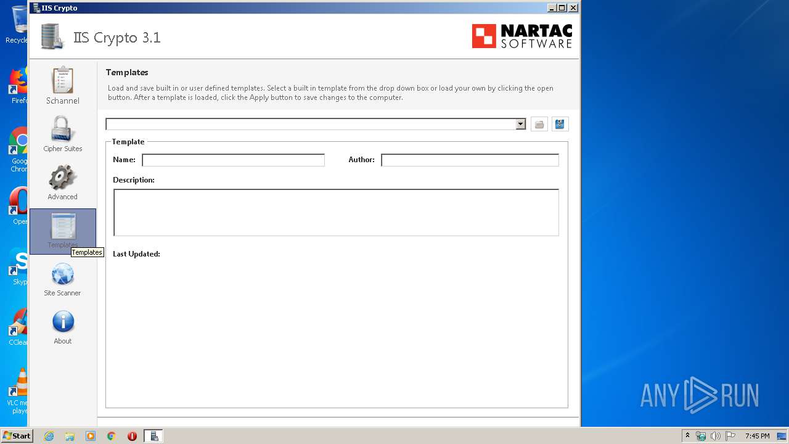The image size is (789, 444).
Task: Open the Site Scanner section
Action: pos(62,279)
